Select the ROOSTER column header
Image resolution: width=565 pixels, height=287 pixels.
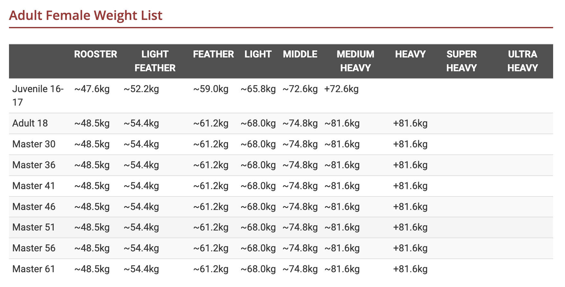tap(95, 54)
